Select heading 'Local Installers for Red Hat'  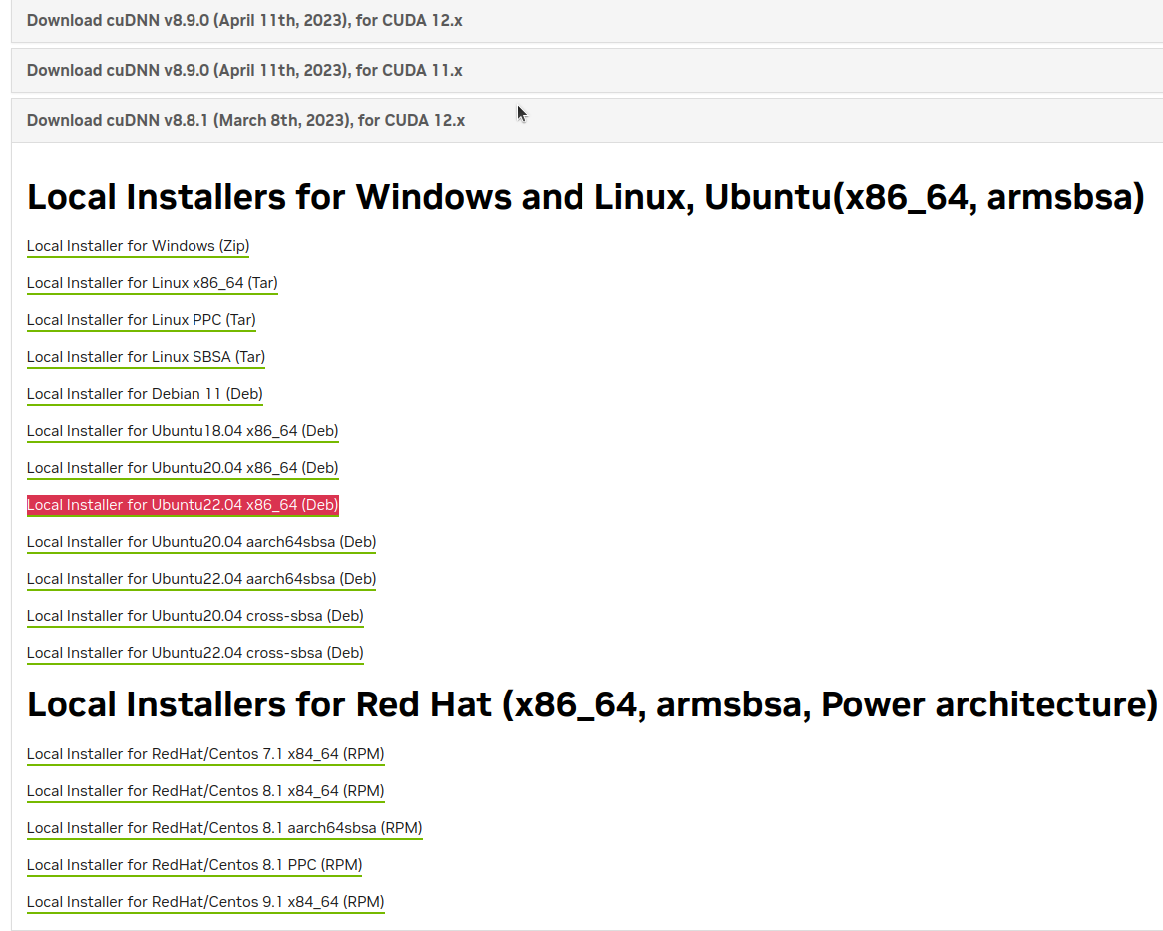[x=591, y=704]
